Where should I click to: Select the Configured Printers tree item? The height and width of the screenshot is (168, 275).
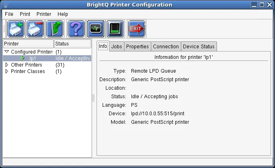tap(32, 52)
